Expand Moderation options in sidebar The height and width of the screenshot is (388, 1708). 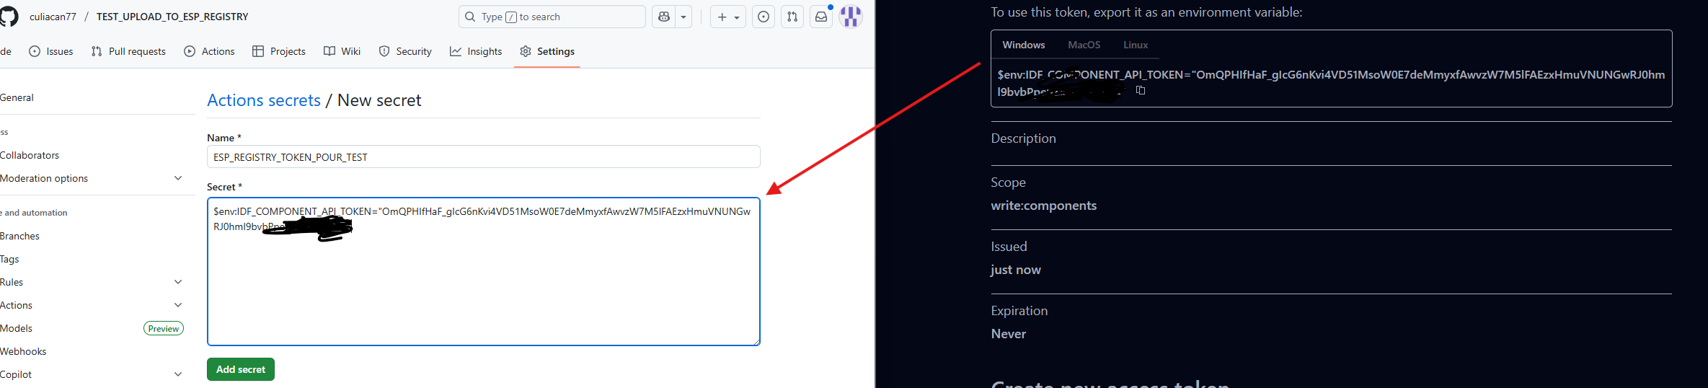(178, 178)
